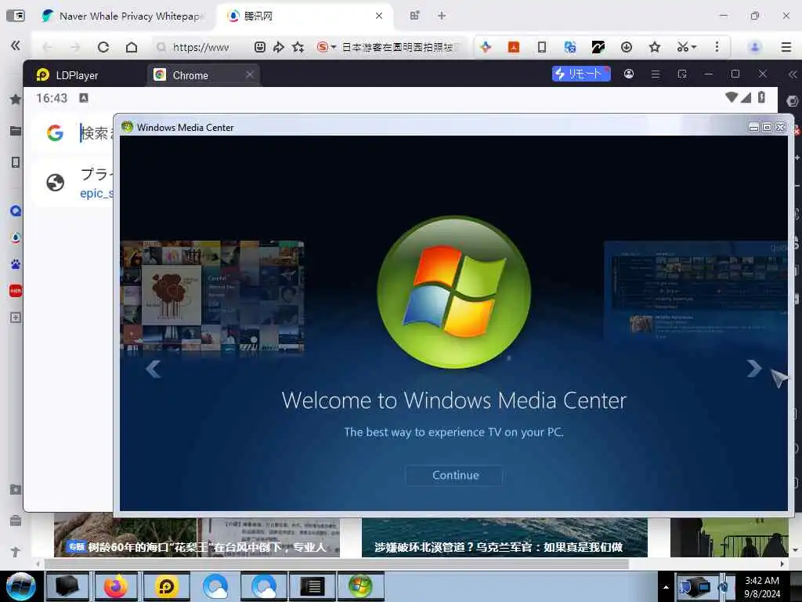Viewport: 802px width, 602px height.
Task: Go to previous slide with left arrow
Action: 153,368
